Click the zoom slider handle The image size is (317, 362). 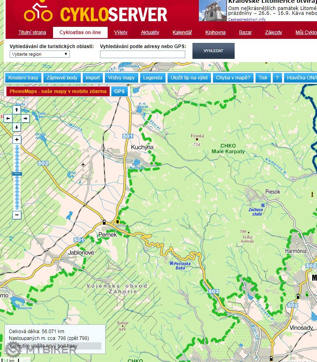click(x=17, y=174)
